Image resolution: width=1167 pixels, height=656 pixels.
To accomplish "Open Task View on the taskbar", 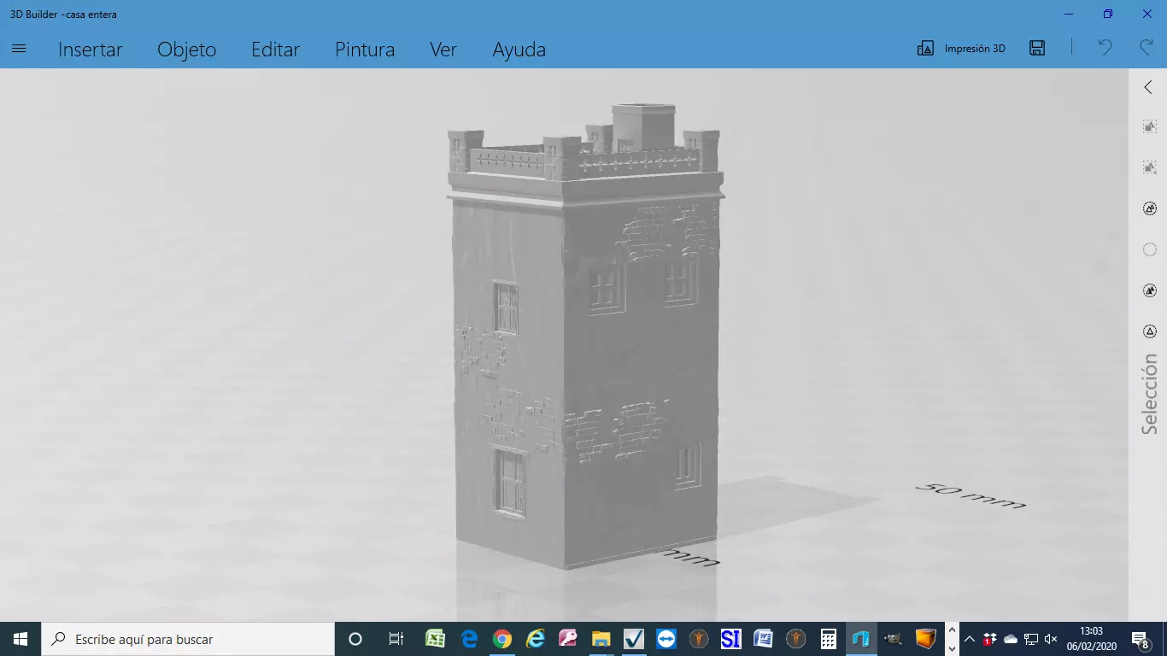I will click(396, 639).
